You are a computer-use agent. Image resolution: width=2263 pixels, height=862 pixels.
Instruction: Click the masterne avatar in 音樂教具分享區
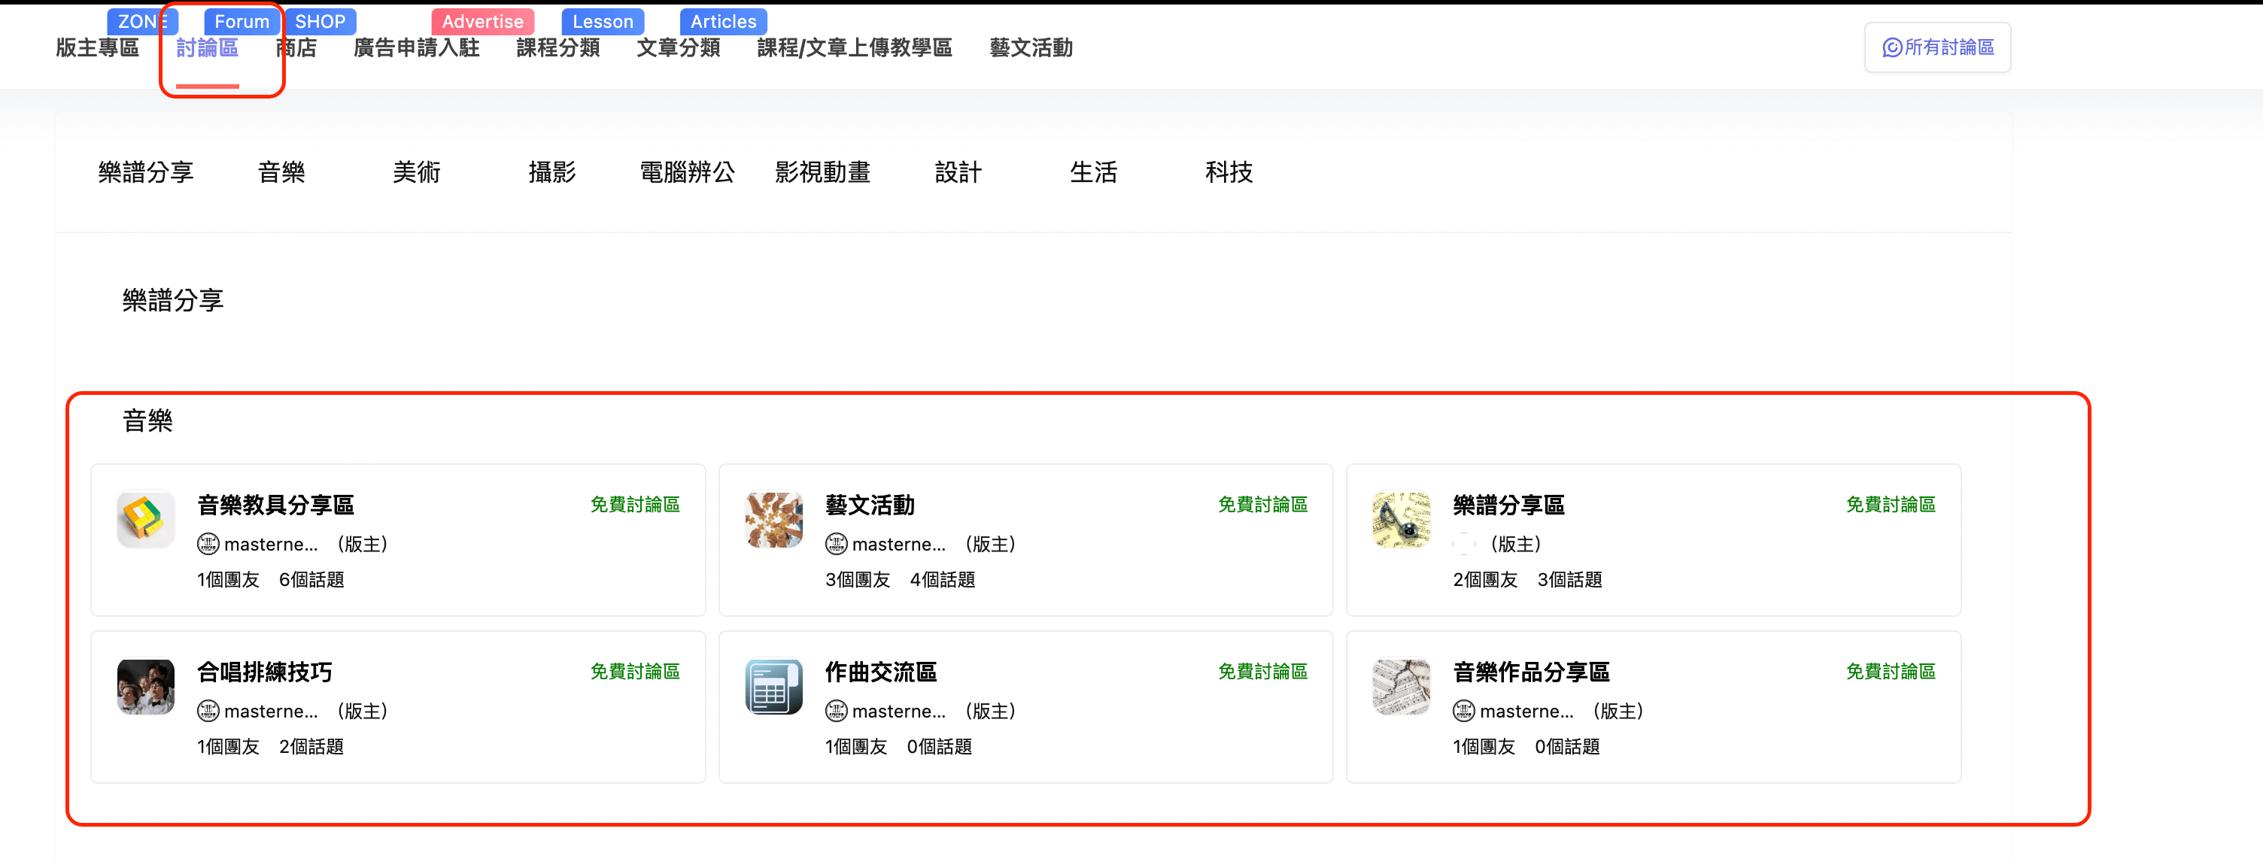pos(208,544)
